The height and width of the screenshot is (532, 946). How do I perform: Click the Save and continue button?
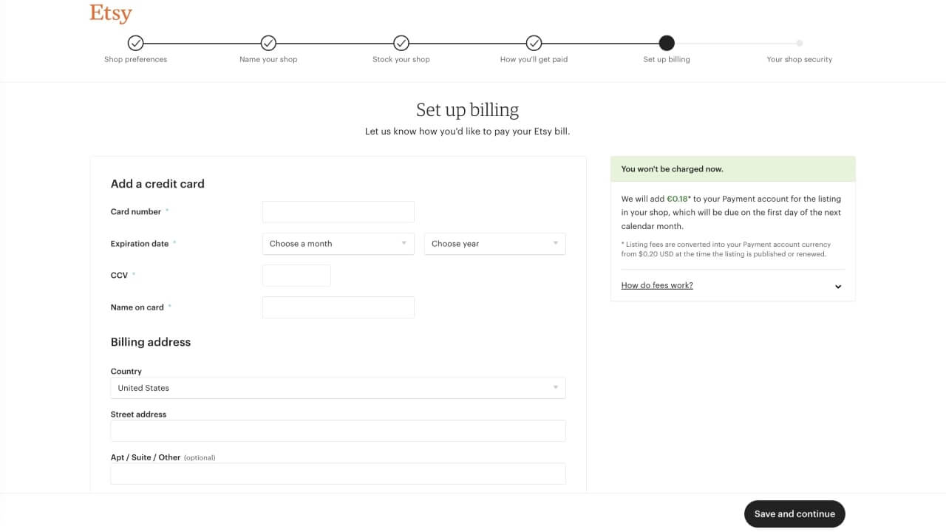[794, 514]
